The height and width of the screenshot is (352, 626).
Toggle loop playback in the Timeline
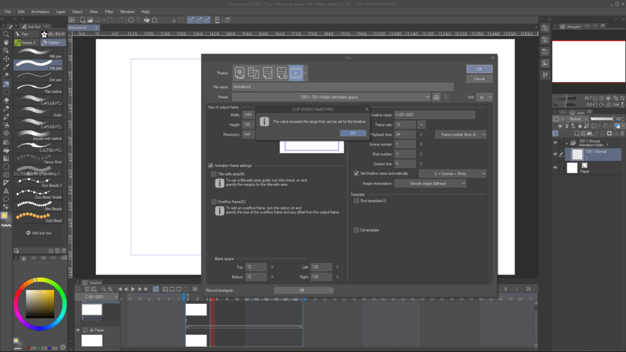[156, 289]
